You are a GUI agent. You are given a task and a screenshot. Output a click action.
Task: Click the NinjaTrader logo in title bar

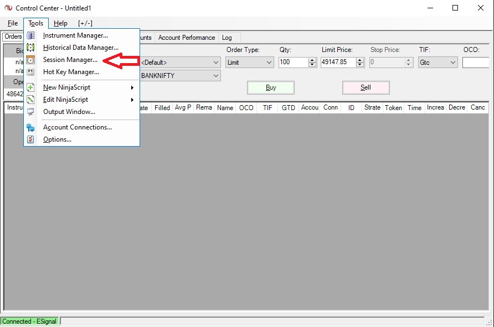tap(8, 8)
